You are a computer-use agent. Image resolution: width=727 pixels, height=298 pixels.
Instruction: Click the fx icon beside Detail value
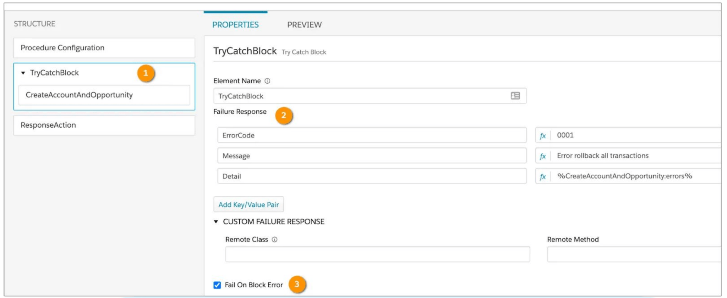(542, 177)
